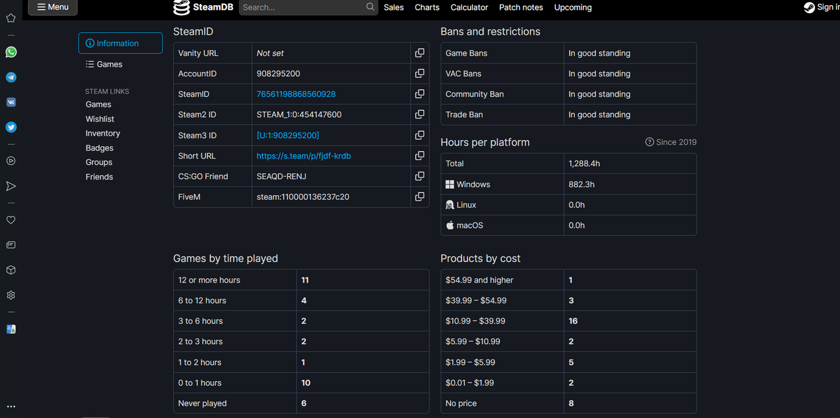The width and height of the screenshot is (840, 418).
Task: Select the STEAM_1:0:454147600 text
Action: tap(299, 114)
